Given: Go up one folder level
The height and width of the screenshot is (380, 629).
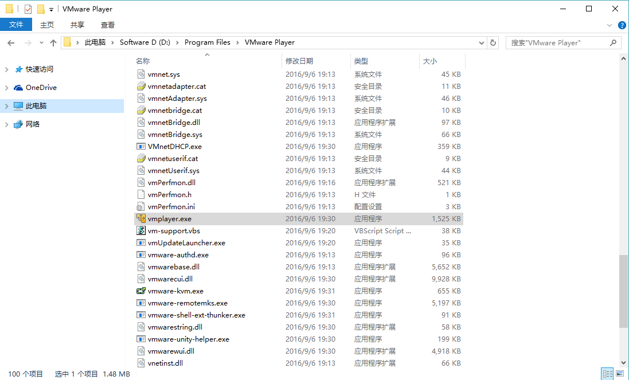Looking at the screenshot, I should click(x=53, y=42).
